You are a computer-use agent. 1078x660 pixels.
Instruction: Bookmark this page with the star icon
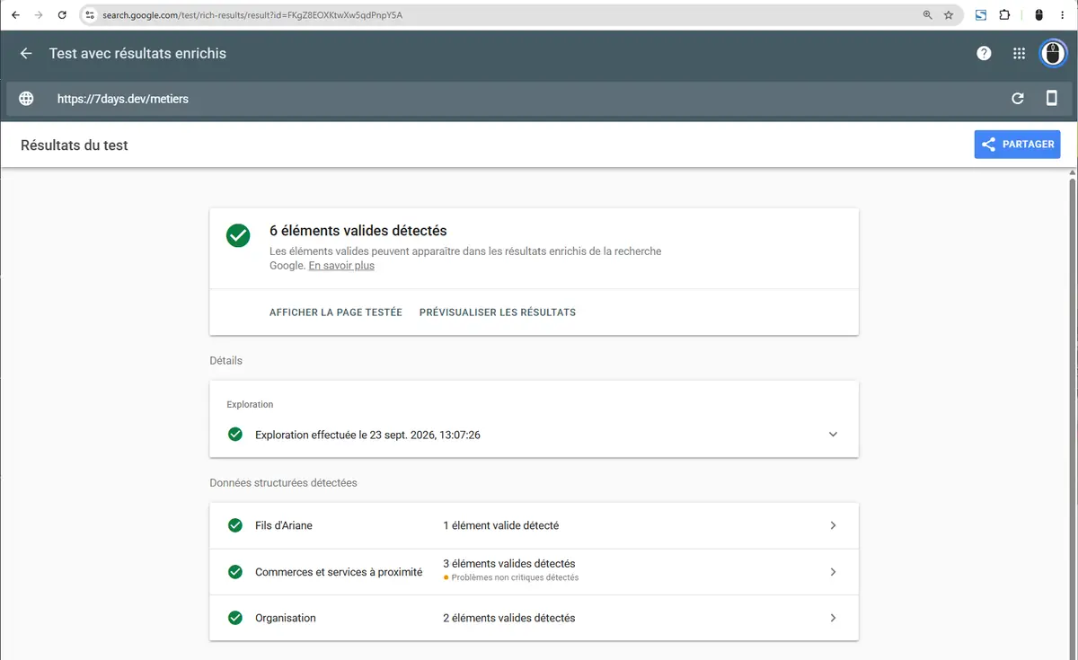[x=949, y=15]
